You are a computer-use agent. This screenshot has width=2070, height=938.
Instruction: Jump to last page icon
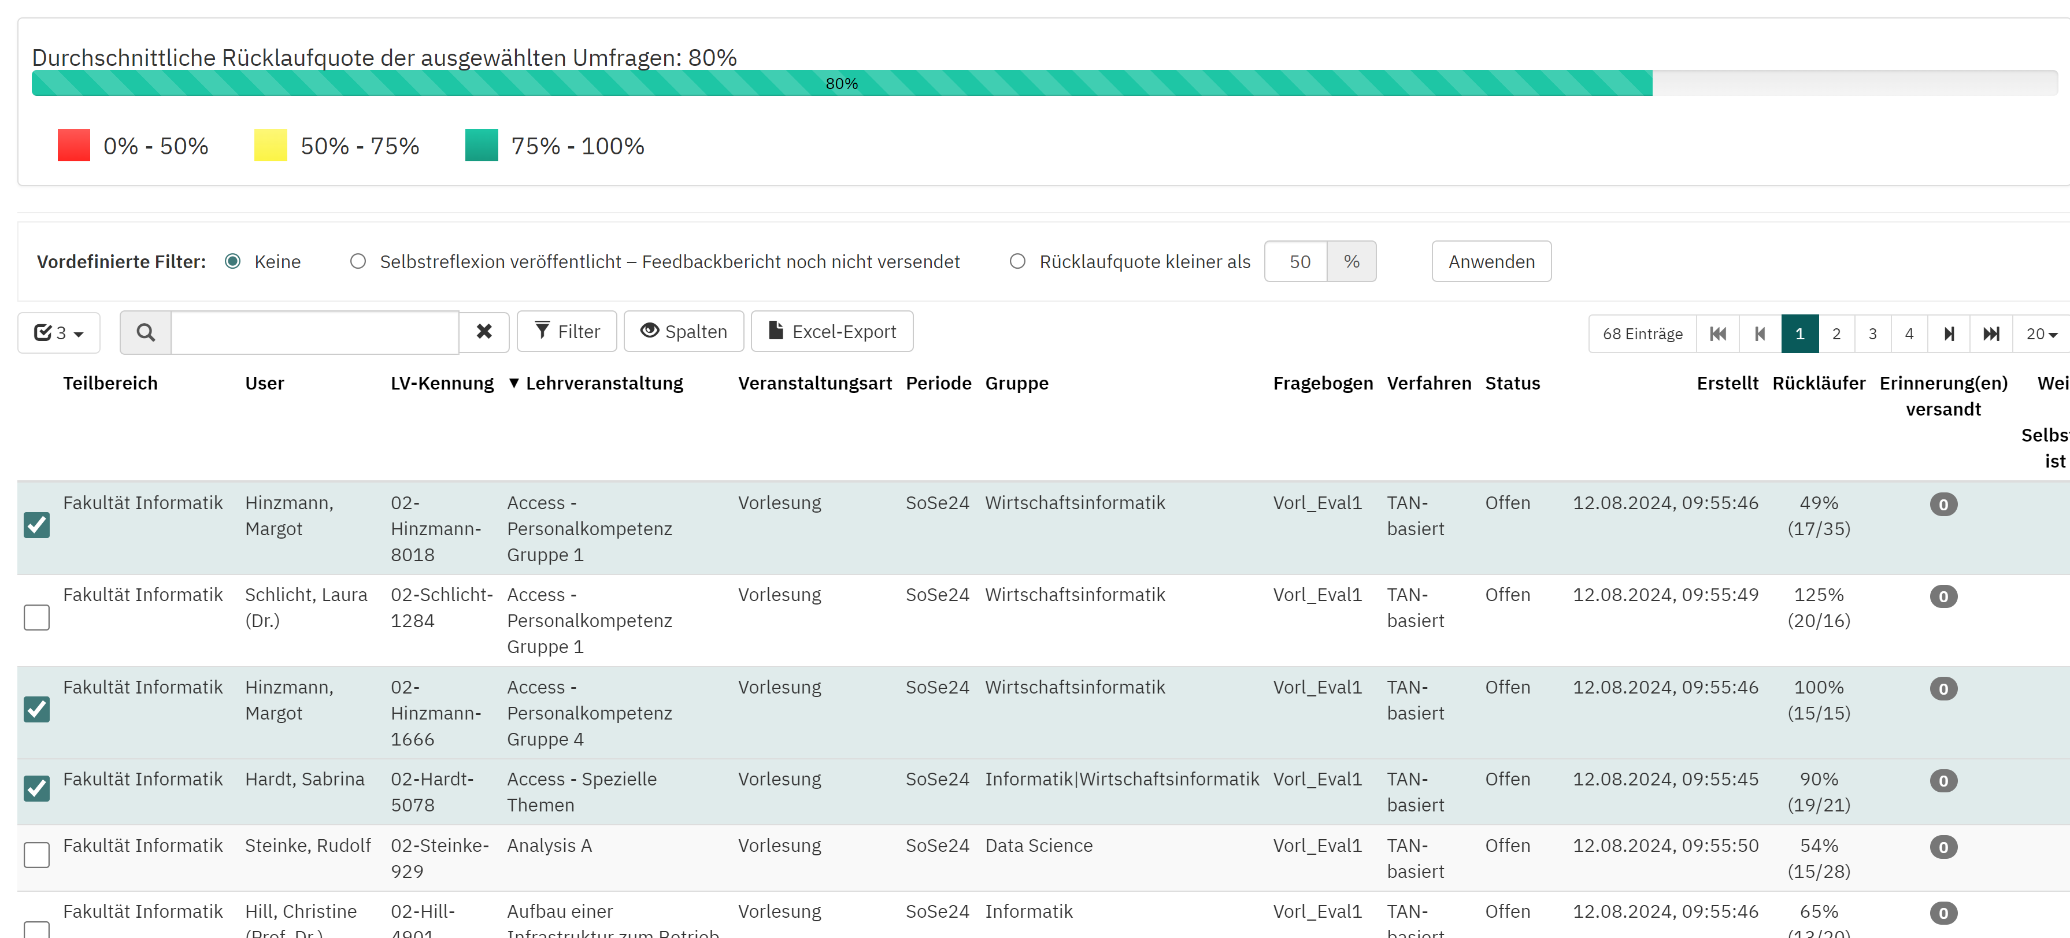click(1990, 334)
